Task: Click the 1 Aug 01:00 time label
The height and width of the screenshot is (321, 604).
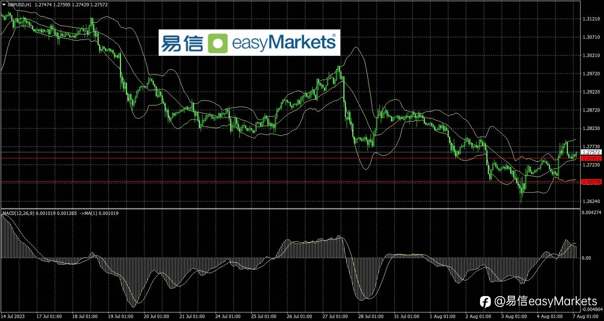Action: point(442,317)
